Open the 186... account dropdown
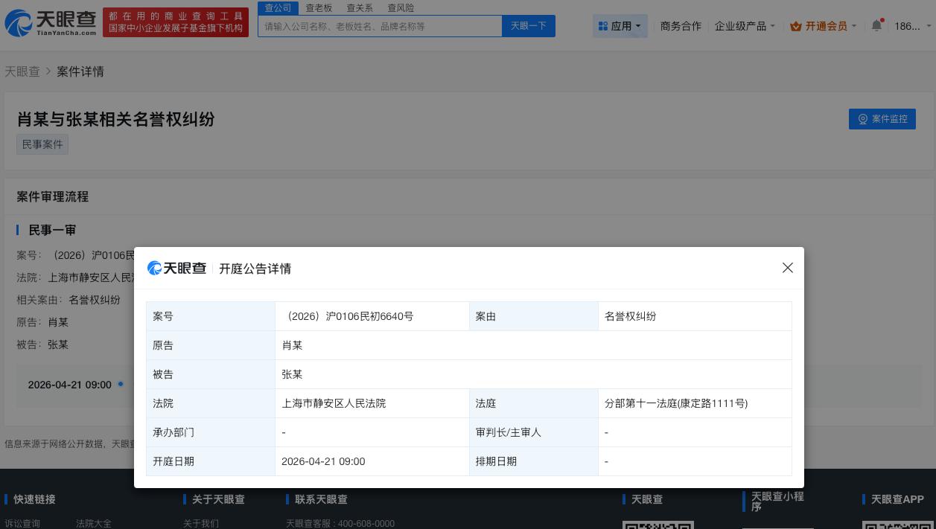This screenshot has width=936, height=529. tap(908, 26)
